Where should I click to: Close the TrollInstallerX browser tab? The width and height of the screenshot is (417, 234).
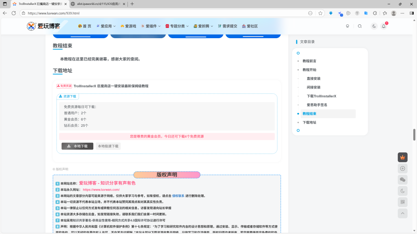[66, 4]
